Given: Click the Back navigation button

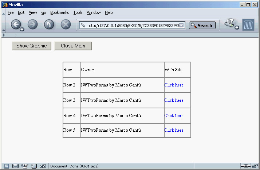Looking at the screenshot, I should pos(16,24).
